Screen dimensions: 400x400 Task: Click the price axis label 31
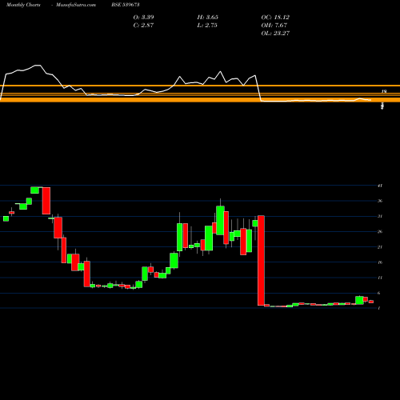[x=380, y=216]
